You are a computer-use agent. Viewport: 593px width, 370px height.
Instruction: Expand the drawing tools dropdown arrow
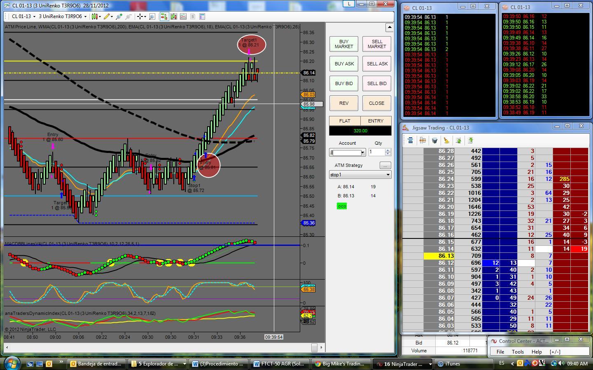click(112, 16)
